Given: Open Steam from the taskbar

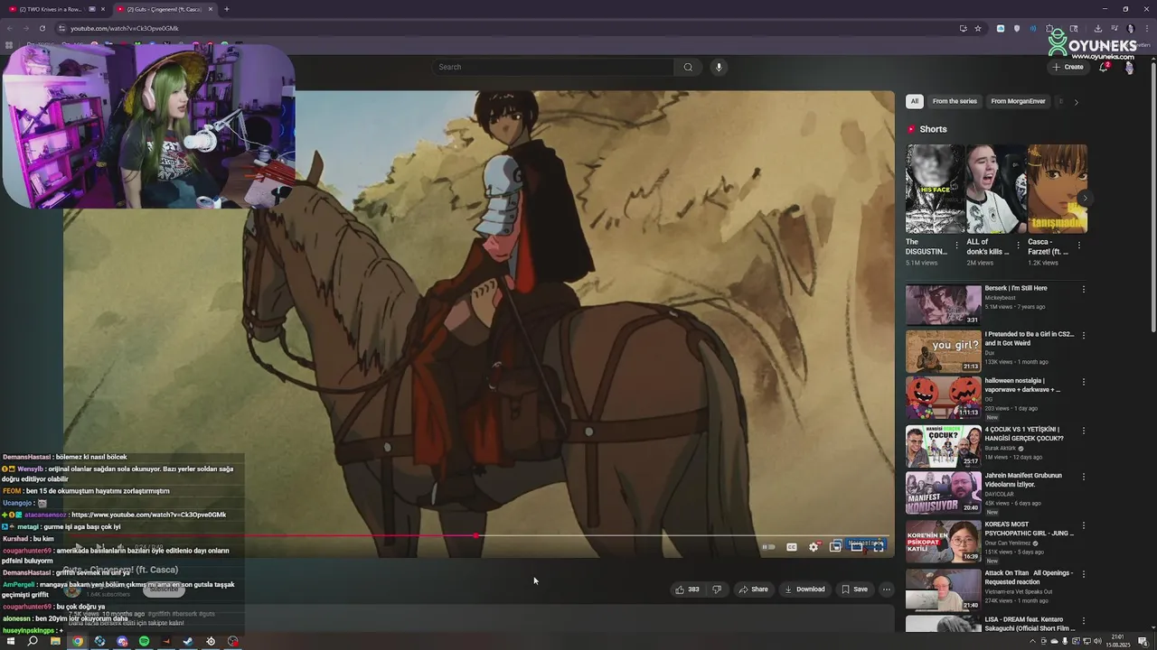Looking at the screenshot, I should 188,641.
